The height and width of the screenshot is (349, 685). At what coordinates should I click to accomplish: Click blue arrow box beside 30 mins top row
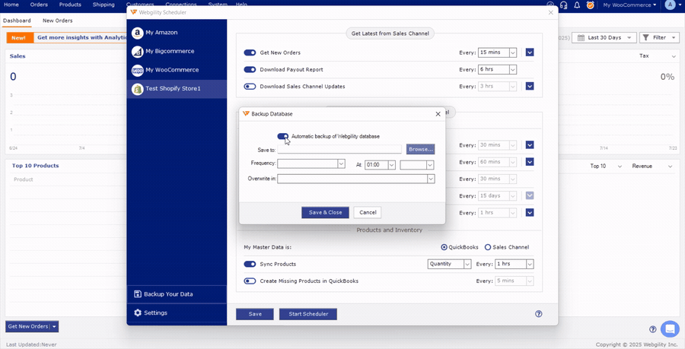(x=530, y=144)
